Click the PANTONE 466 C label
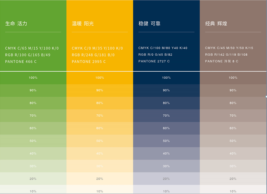Viewport: 267px width, 194px height. click(21, 62)
